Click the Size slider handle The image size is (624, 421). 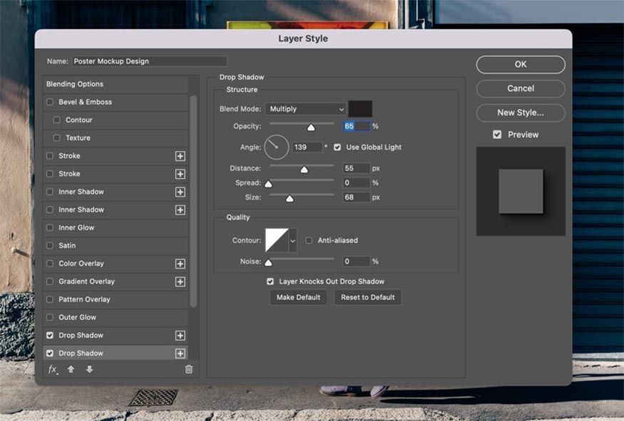[x=290, y=198]
